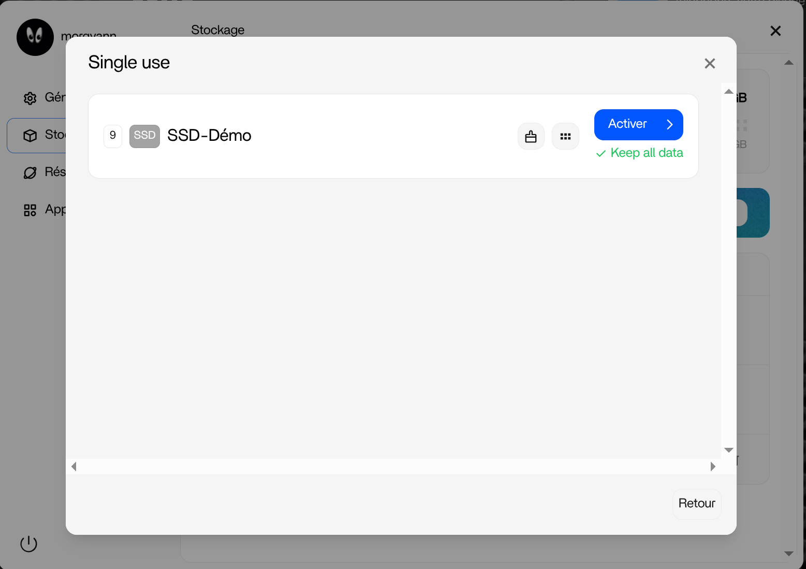The width and height of the screenshot is (806, 569).
Task: Select the Stockage cube icon in sidebar
Action: point(30,135)
